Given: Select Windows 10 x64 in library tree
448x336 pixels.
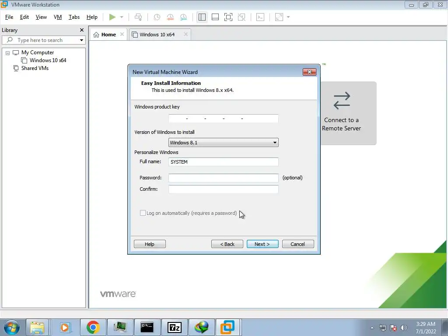Looking at the screenshot, I should point(48,60).
